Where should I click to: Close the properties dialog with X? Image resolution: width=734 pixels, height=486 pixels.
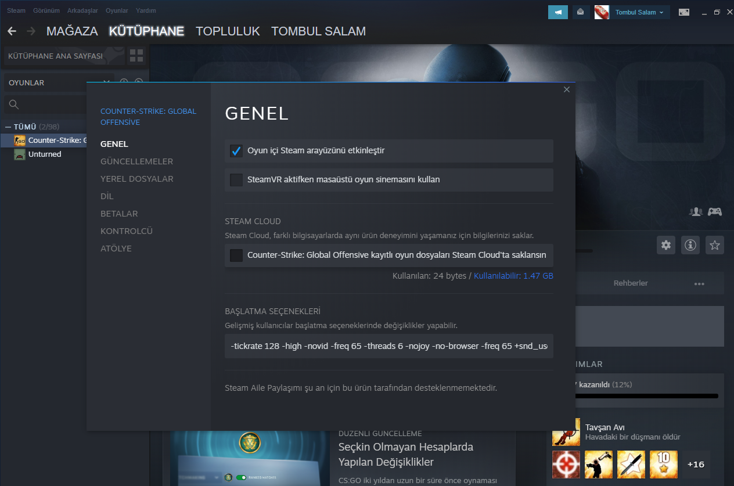click(567, 89)
